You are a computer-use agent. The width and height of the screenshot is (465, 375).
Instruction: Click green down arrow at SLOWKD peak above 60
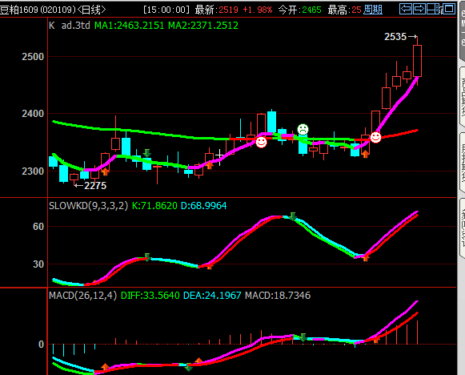point(293,216)
